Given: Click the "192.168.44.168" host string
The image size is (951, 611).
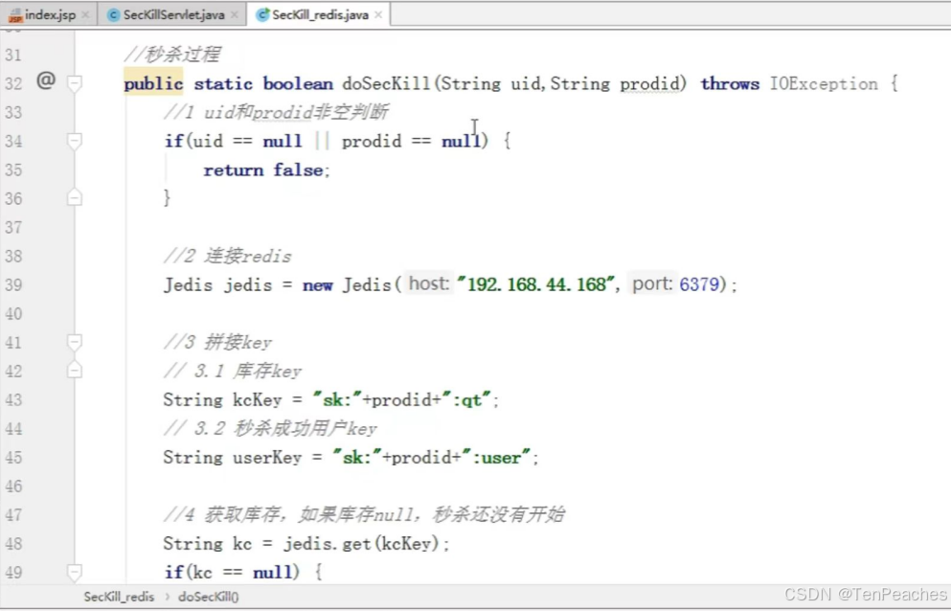Looking at the screenshot, I should 536,284.
